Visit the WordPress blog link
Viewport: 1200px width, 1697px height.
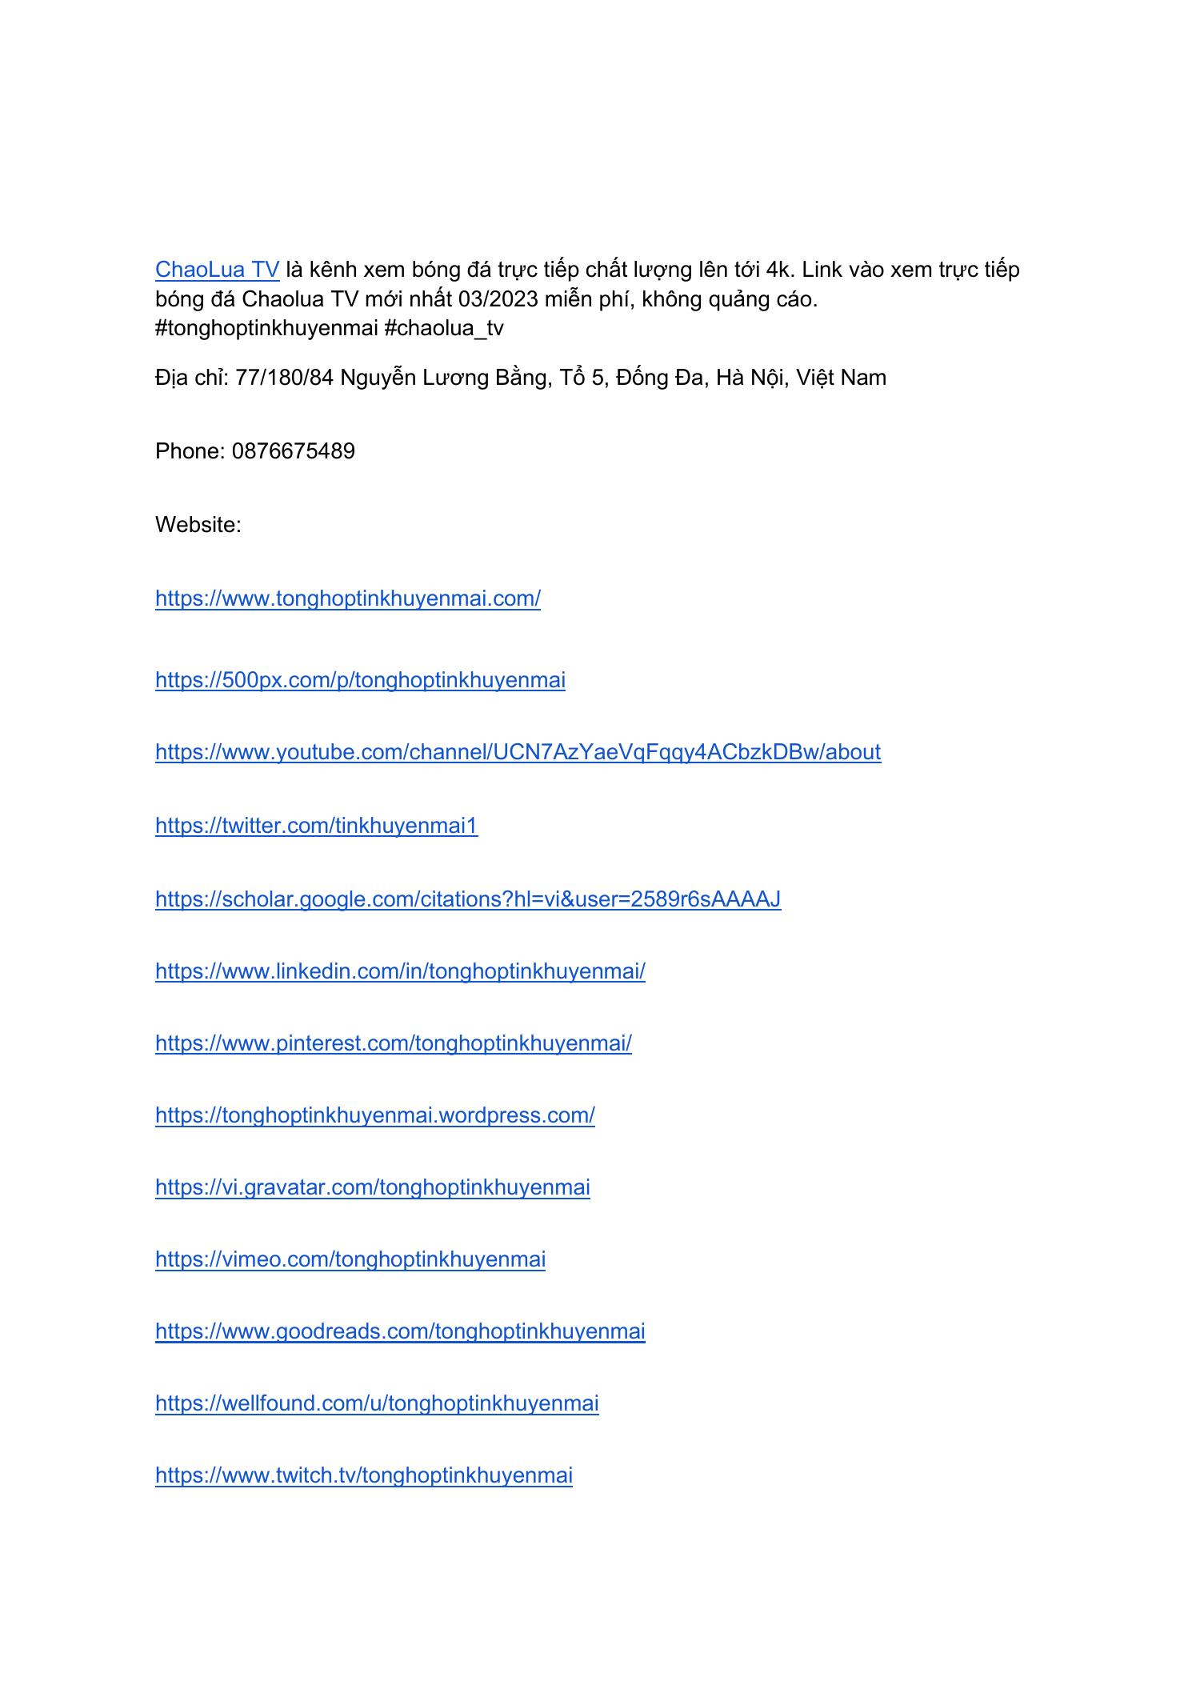click(375, 1115)
